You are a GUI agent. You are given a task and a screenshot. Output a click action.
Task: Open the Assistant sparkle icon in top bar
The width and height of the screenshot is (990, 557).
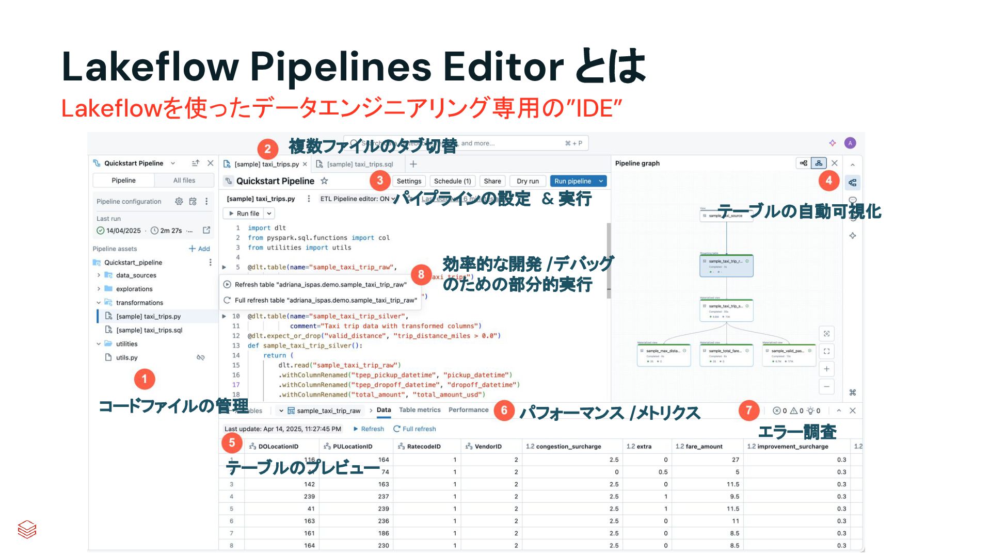[833, 143]
